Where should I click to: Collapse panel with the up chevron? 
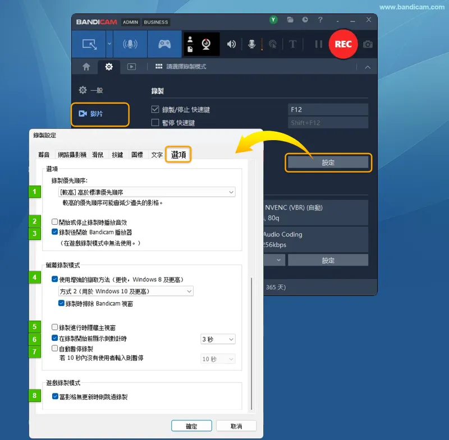[x=368, y=67]
